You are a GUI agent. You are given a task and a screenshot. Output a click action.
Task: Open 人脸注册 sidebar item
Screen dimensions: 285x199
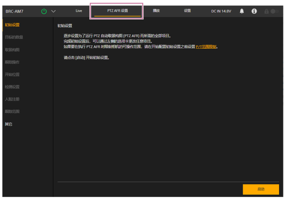point(12,99)
